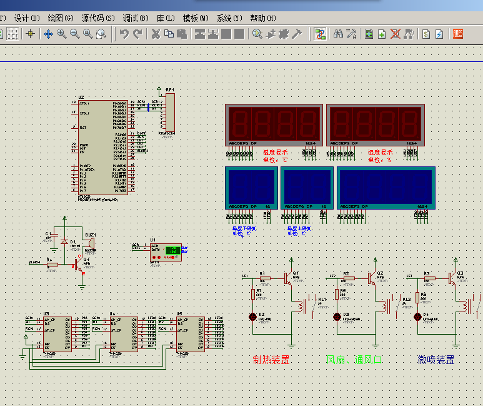
Task: Add a new sheet icon
Action: 382,34
